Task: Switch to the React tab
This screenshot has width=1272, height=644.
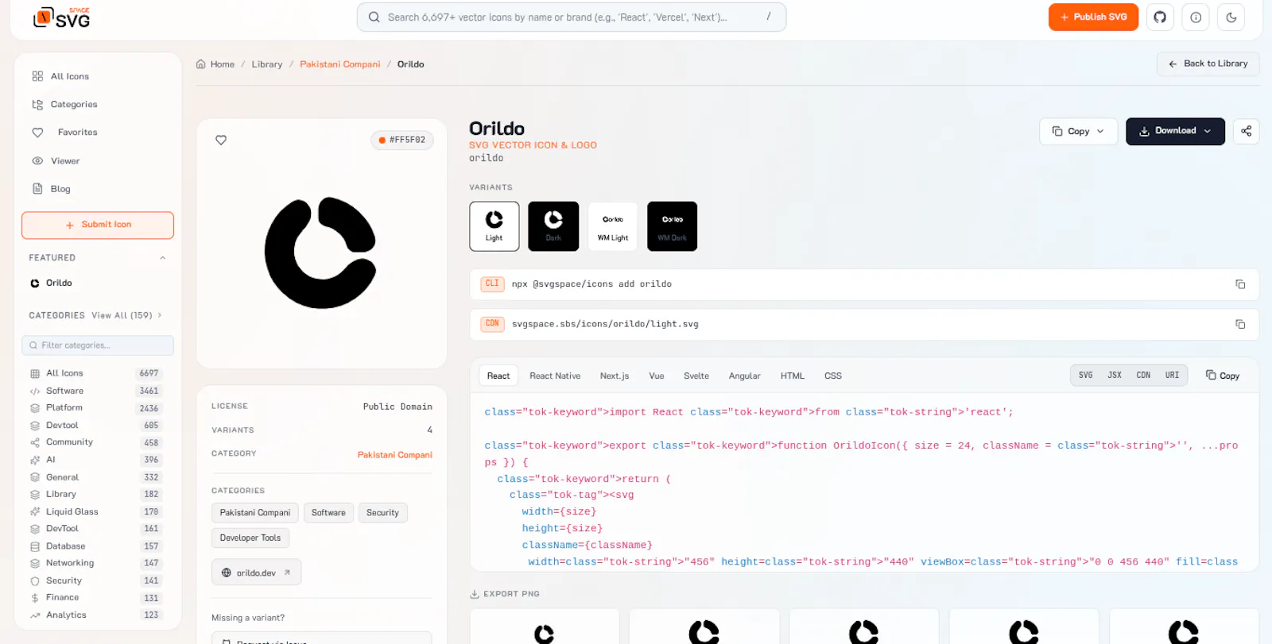Action: tap(498, 376)
